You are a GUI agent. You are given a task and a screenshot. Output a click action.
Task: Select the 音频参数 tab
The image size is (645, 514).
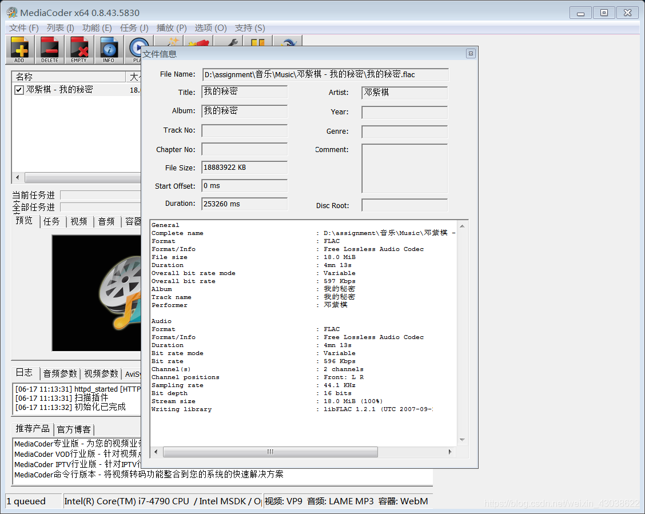[x=60, y=374]
